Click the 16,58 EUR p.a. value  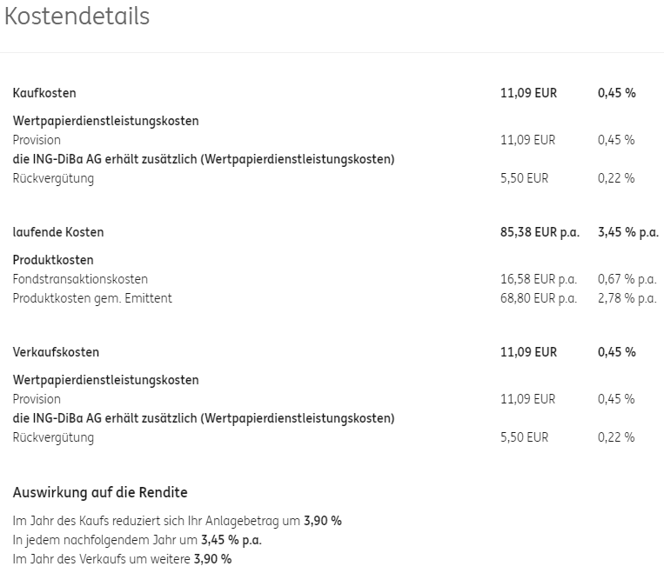click(x=538, y=279)
